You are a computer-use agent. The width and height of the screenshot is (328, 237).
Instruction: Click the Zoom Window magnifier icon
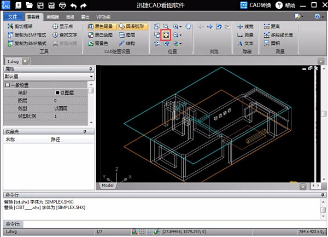(x=166, y=26)
